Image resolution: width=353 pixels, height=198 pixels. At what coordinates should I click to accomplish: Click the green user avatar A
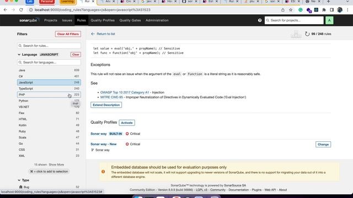tap(329, 20)
